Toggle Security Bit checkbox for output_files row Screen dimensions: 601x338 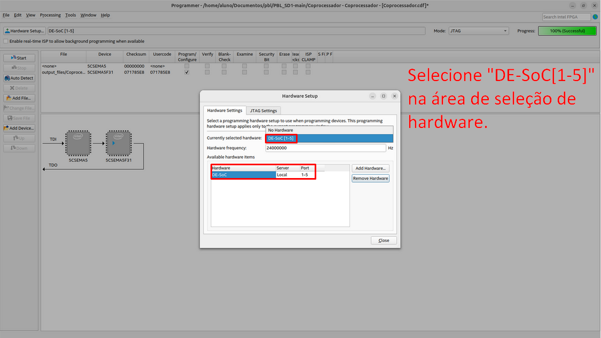267,73
